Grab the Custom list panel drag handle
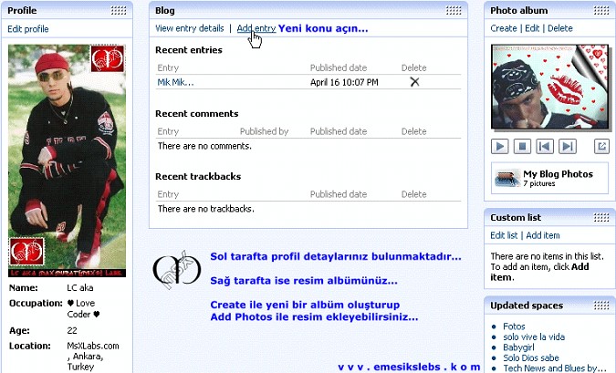The image size is (616, 373). 602,218
